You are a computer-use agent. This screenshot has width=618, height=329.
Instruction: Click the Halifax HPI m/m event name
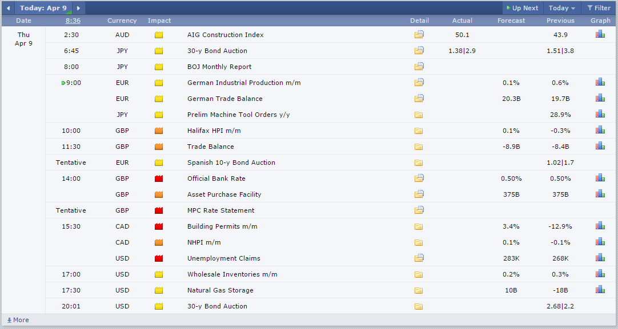tap(214, 131)
